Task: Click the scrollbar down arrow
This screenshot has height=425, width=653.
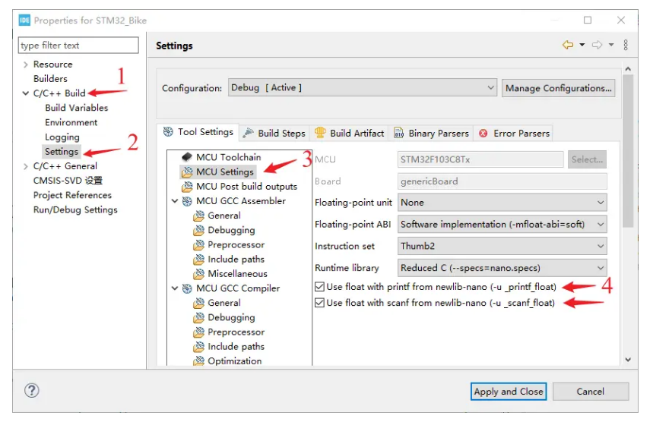Action: click(628, 360)
